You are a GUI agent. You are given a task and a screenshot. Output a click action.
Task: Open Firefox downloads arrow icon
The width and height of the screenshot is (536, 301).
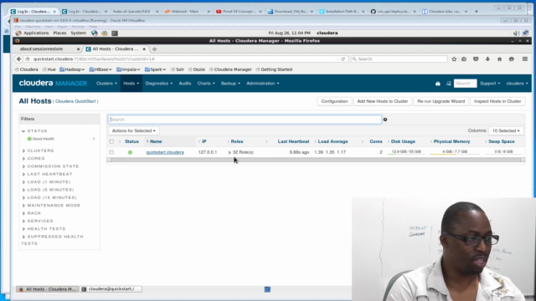point(487,59)
